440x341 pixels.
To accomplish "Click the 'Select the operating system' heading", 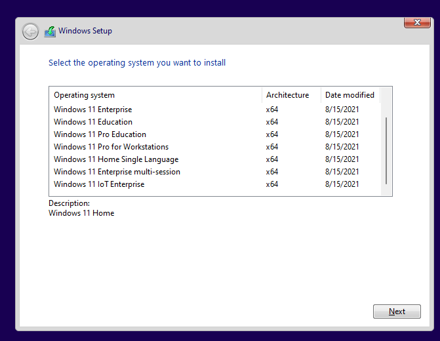I will 137,63.
